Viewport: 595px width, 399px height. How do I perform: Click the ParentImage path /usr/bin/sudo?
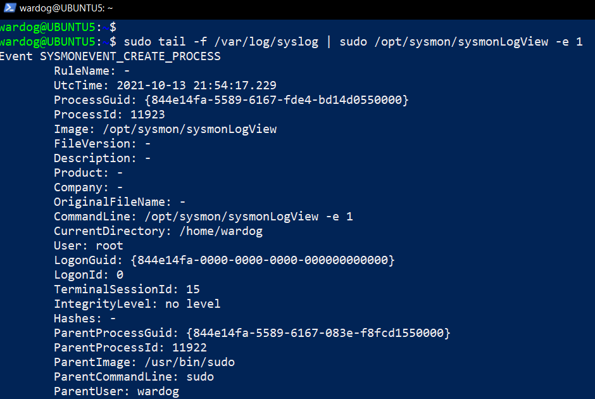coord(190,362)
